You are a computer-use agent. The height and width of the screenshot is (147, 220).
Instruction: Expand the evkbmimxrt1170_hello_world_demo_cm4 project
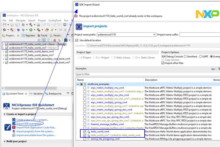pyautogui.click(x=3, y=51)
